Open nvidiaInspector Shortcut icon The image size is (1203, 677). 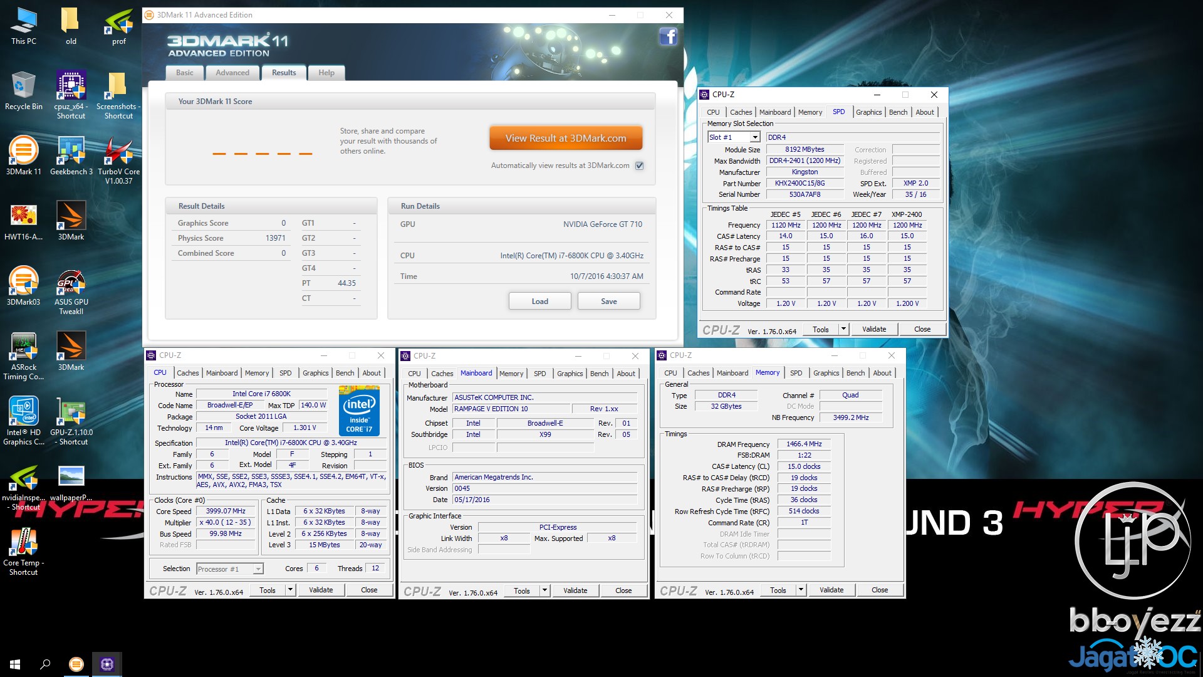pyautogui.click(x=24, y=486)
